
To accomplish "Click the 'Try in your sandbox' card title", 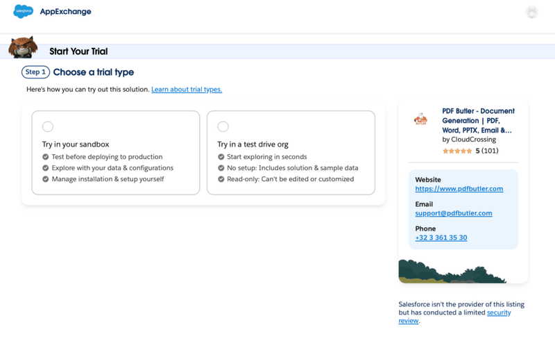I will tap(76, 144).
